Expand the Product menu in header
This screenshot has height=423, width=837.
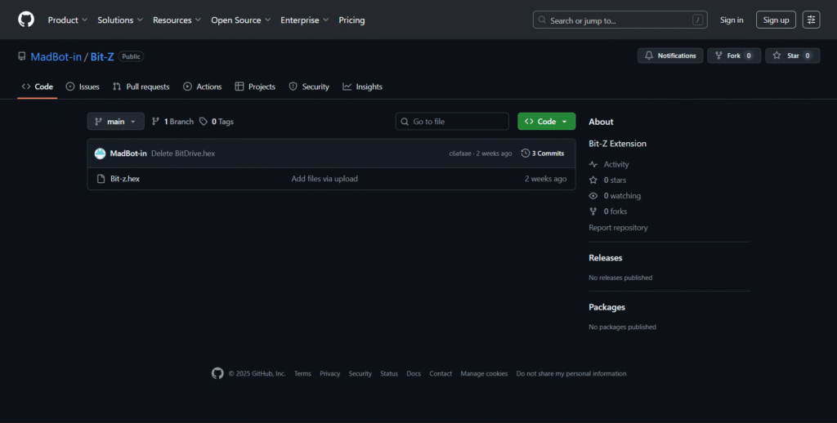coord(68,20)
